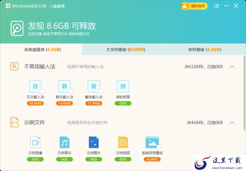Viewport: 246px width, 171px height.
Task: Open the main menu list icon
Action: click(x=216, y=6)
